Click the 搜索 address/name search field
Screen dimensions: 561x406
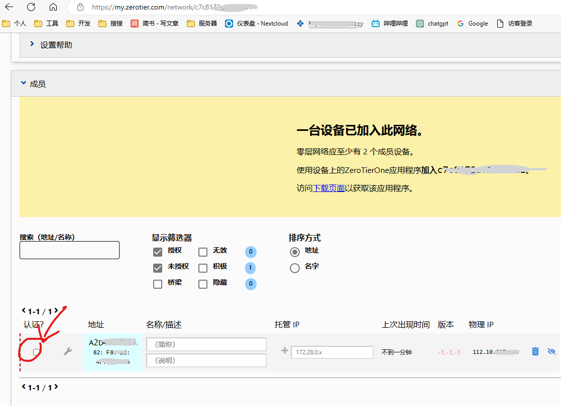click(69, 250)
